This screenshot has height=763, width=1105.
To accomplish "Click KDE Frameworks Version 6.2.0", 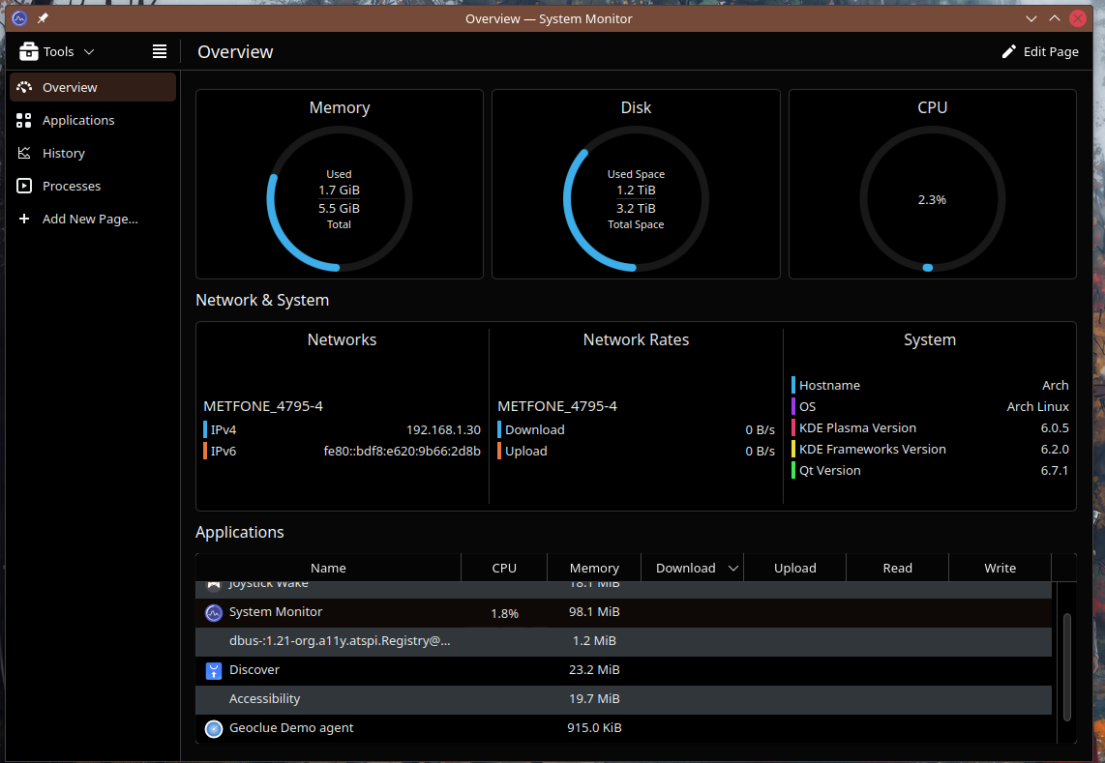I will pyautogui.click(x=930, y=449).
